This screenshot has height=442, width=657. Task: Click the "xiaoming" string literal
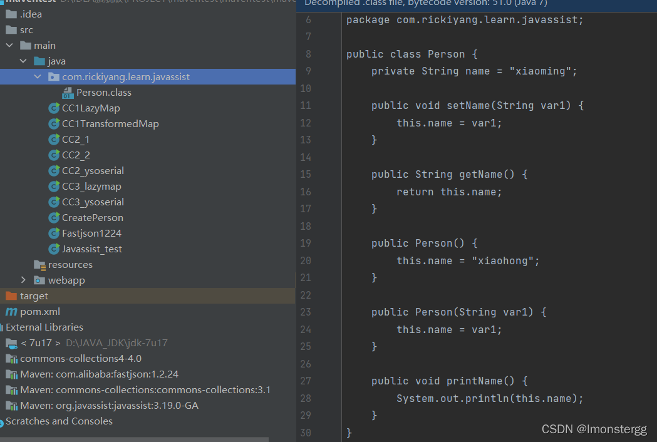tap(540, 71)
